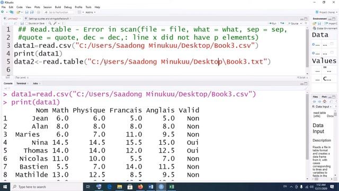
Task: Open the Session menu
Action: pyautogui.click(x=47, y=7)
